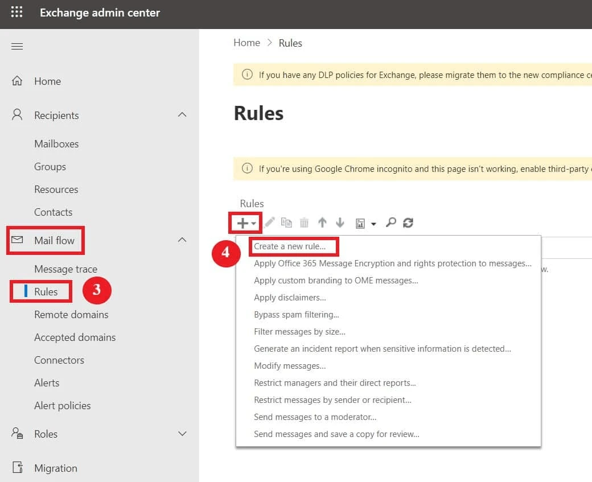
Task: Open Home via the breadcrumb link
Action: point(246,43)
